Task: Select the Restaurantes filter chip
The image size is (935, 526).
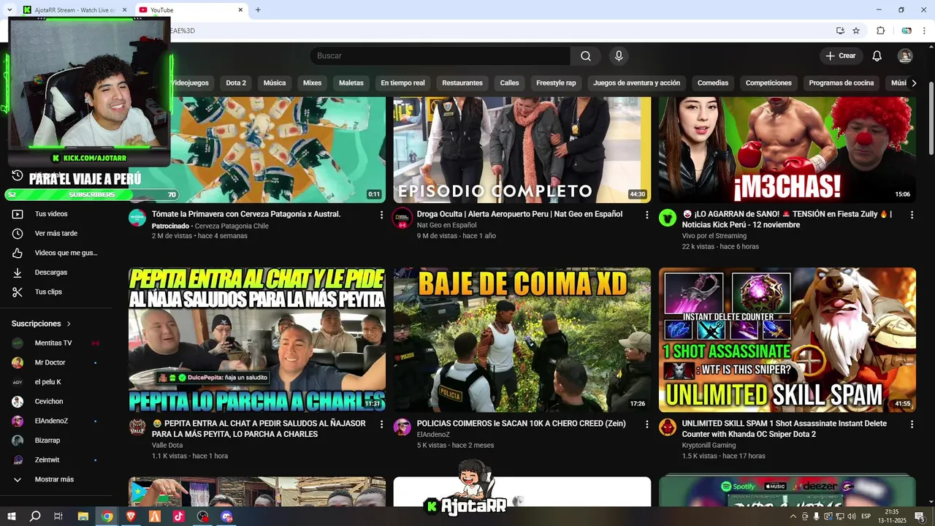Action: click(462, 83)
